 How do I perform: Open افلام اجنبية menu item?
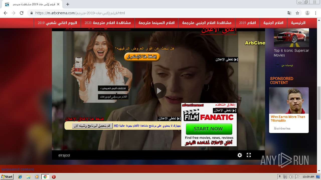[273, 23]
